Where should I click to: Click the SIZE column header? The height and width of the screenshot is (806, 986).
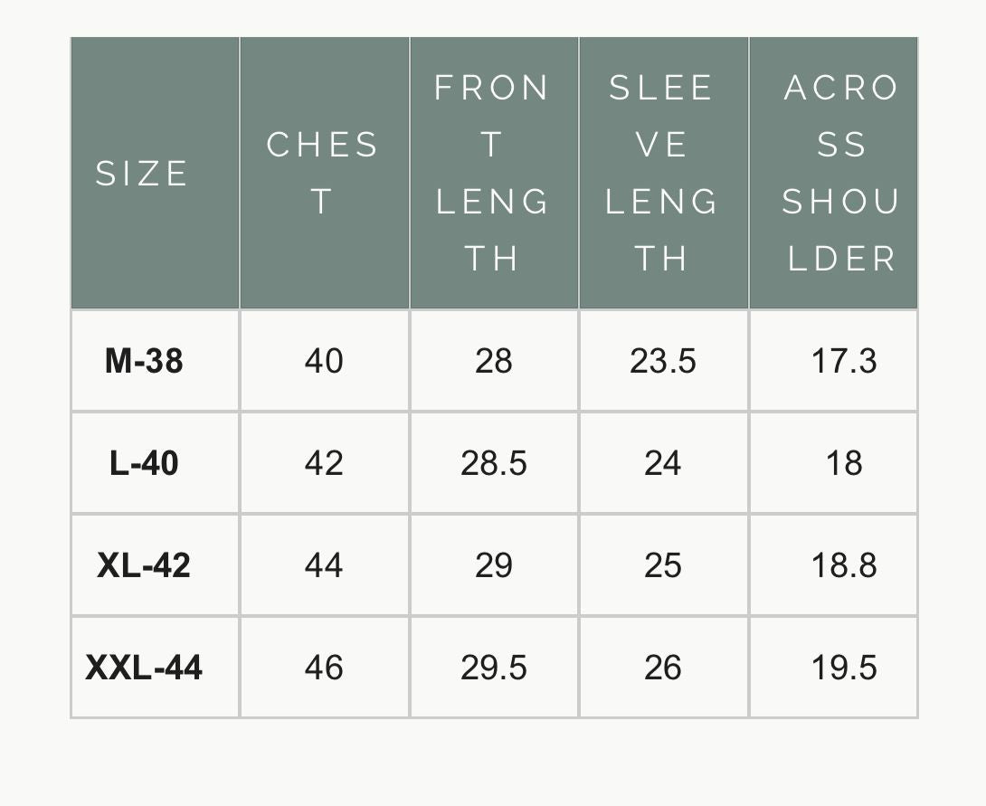[x=143, y=173]
